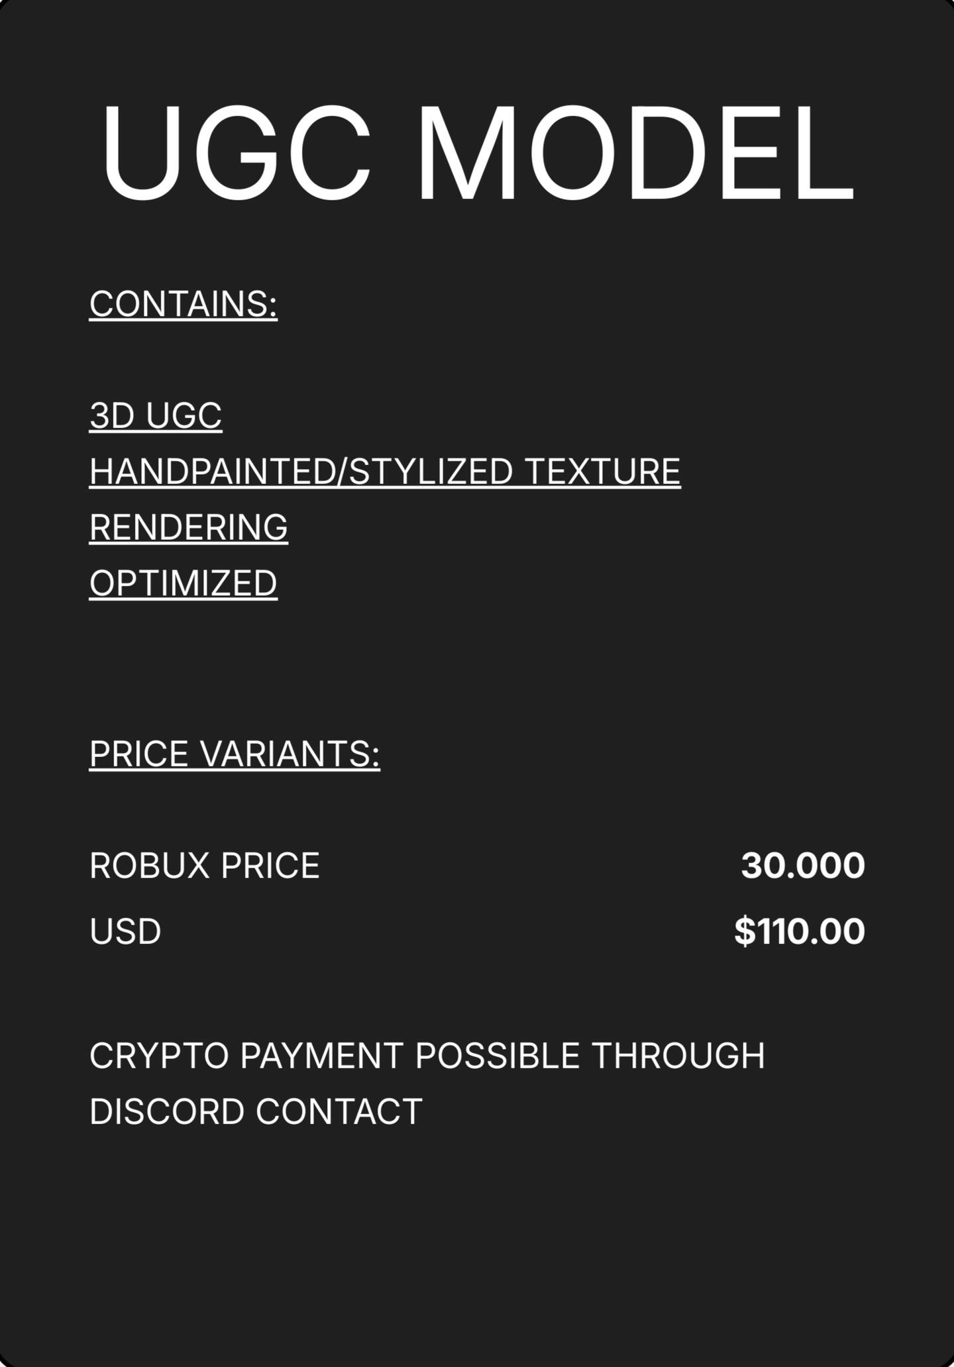Viewport: 954px width, 1367px height.
Task: Click the underlined word HANDPAINTED
Action: pos(212,472)
